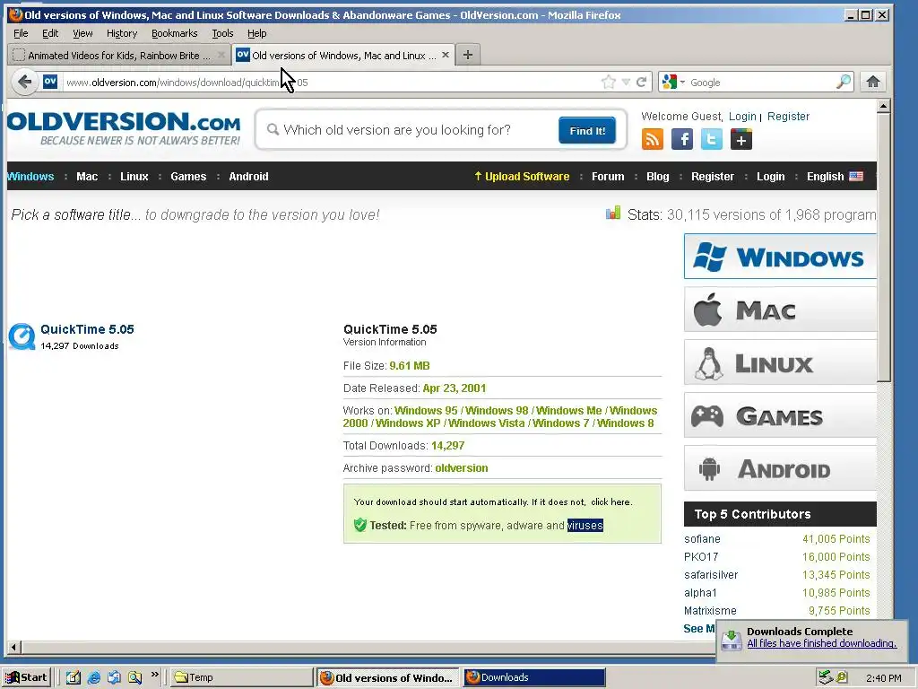Viewport: 918px width, 689px height.
Task: Switch to the Downloads taskbar button
Action: [534, 677]
